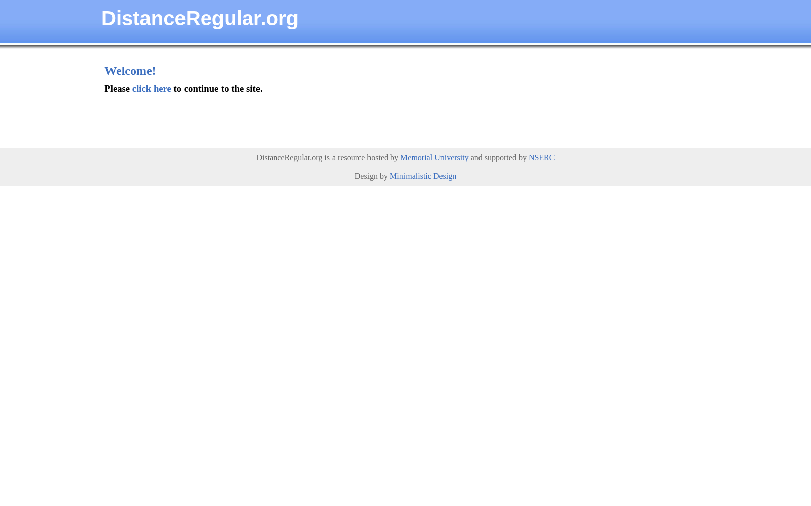The height and width of the screenshot is (506, 811).
Task: Click 'to continue to the site.' text
Action: [218, 89]
